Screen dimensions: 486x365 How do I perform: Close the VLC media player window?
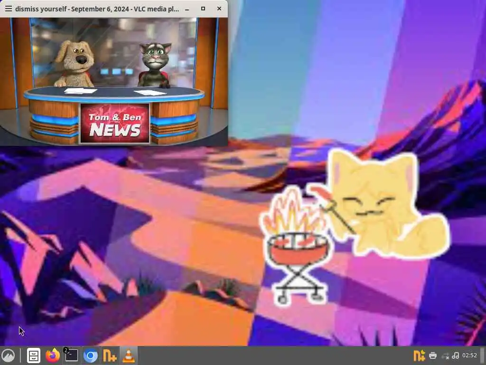coord(219,9)
